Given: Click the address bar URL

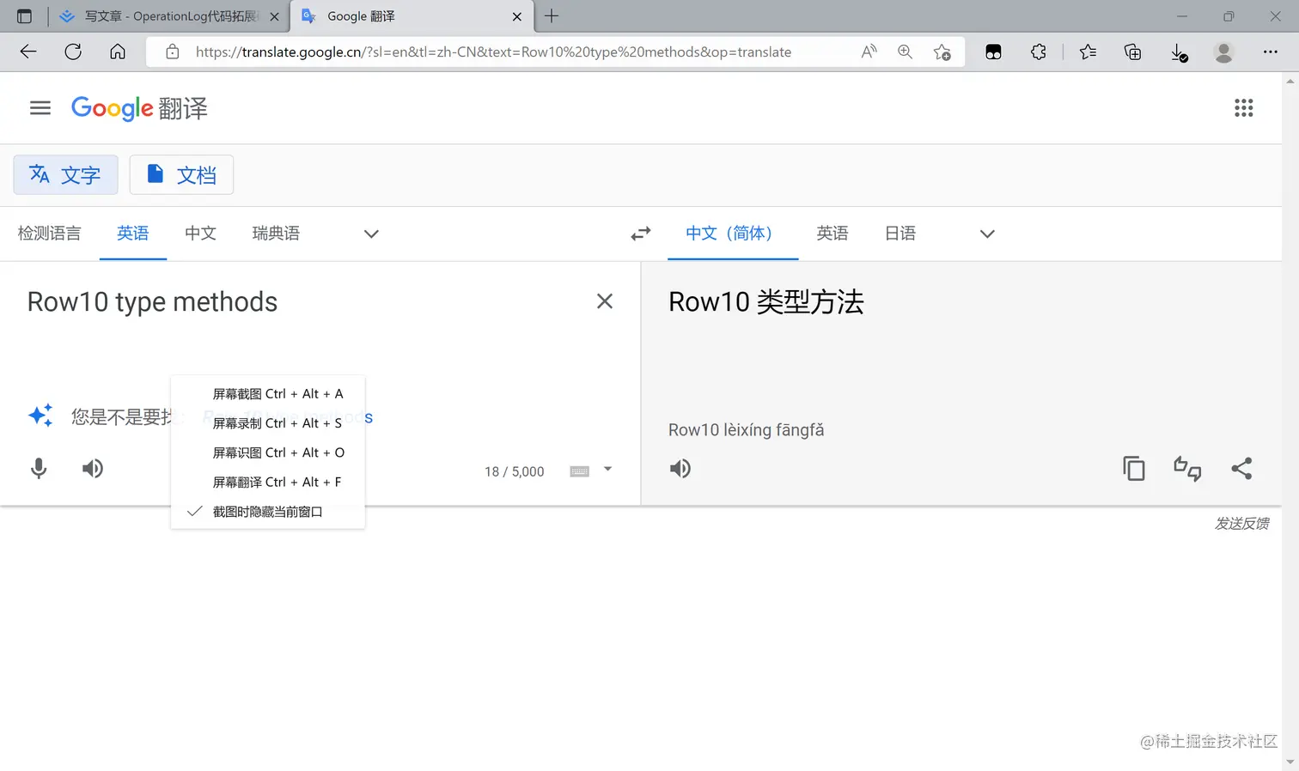Looking at the screenshot, I should pos(493,52).
